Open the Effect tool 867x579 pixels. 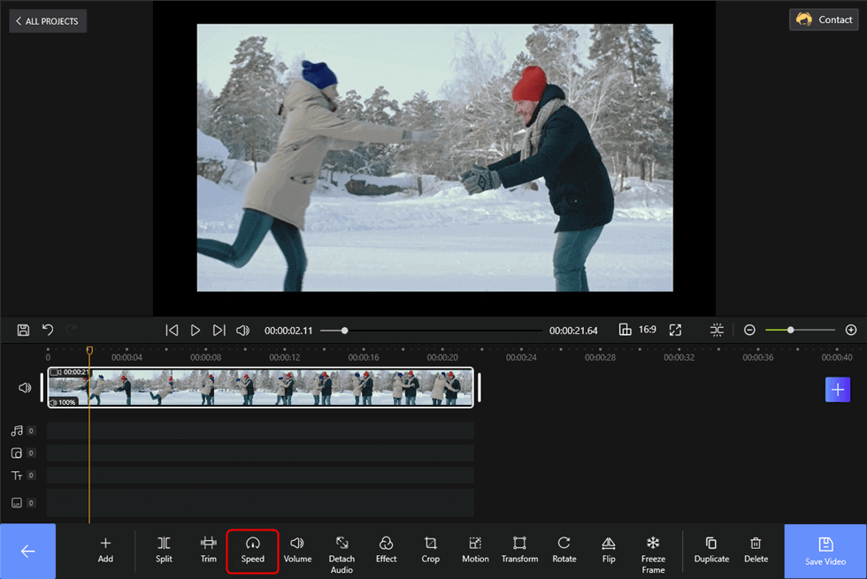[386, 550]
